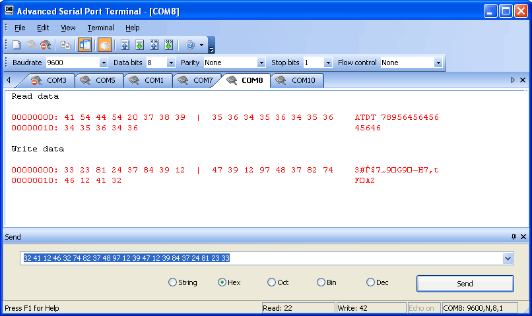This screenshot has width=532, height=316.
Task: Click the grayed connect port icon
Action: coord(31,45)
